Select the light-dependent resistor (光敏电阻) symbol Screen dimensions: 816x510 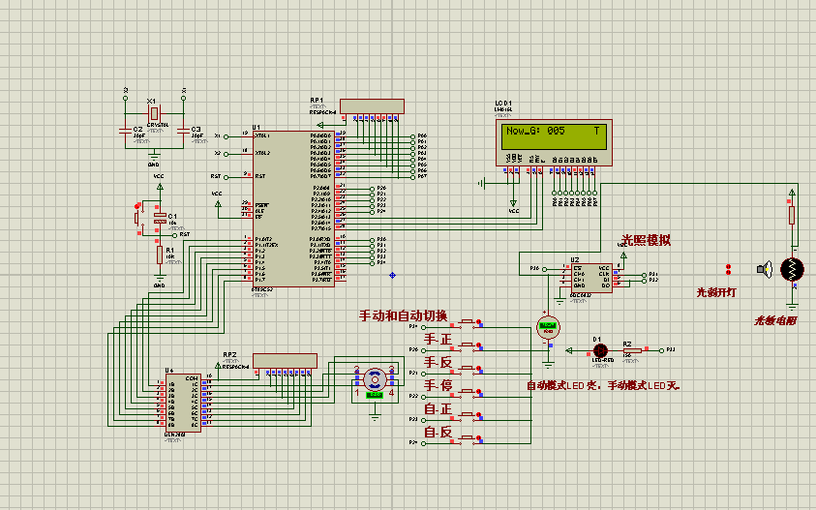click(792, 270)
